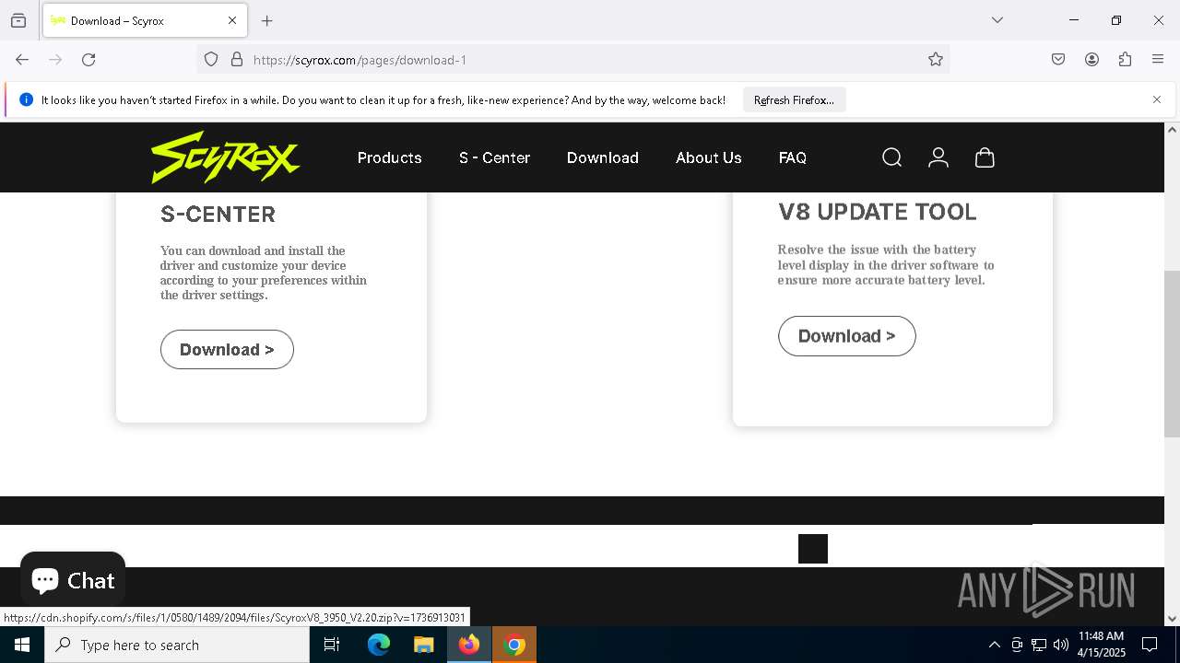Open the volume control in system tray

click(x=1061, y=645)
